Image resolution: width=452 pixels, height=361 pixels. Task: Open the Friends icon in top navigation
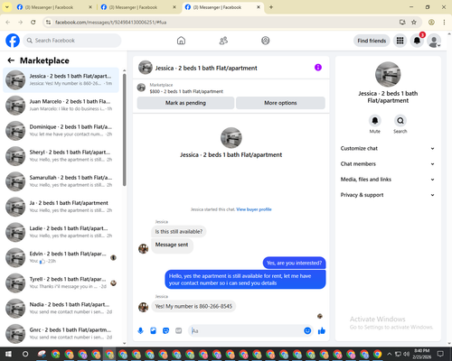(223, 41)
